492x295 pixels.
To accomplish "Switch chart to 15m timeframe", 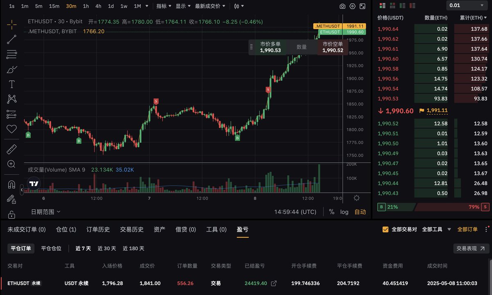I will tap(54, 6).
